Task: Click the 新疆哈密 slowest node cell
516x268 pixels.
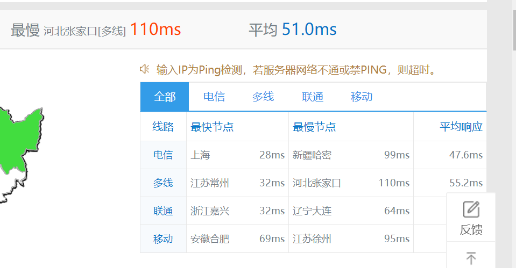Action: [x=312, y=155]
